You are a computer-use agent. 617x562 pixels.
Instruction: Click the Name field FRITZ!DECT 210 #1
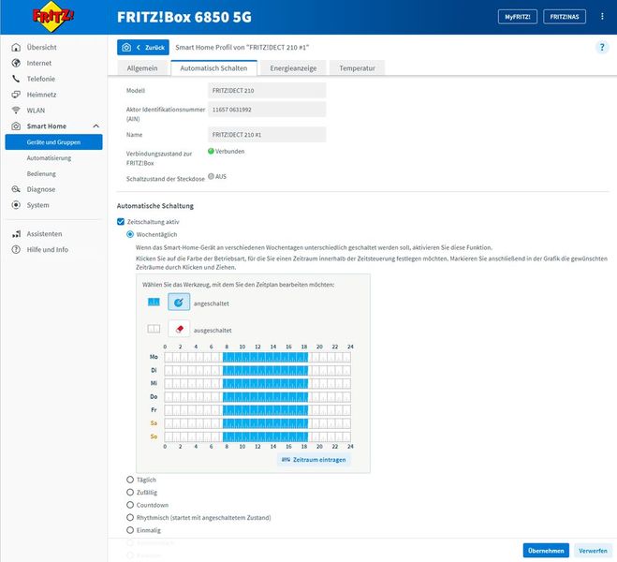(x=267, y=135)
